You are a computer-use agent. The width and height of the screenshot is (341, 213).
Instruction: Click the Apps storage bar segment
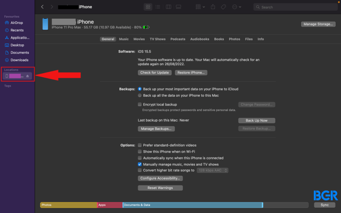(110, 205)
